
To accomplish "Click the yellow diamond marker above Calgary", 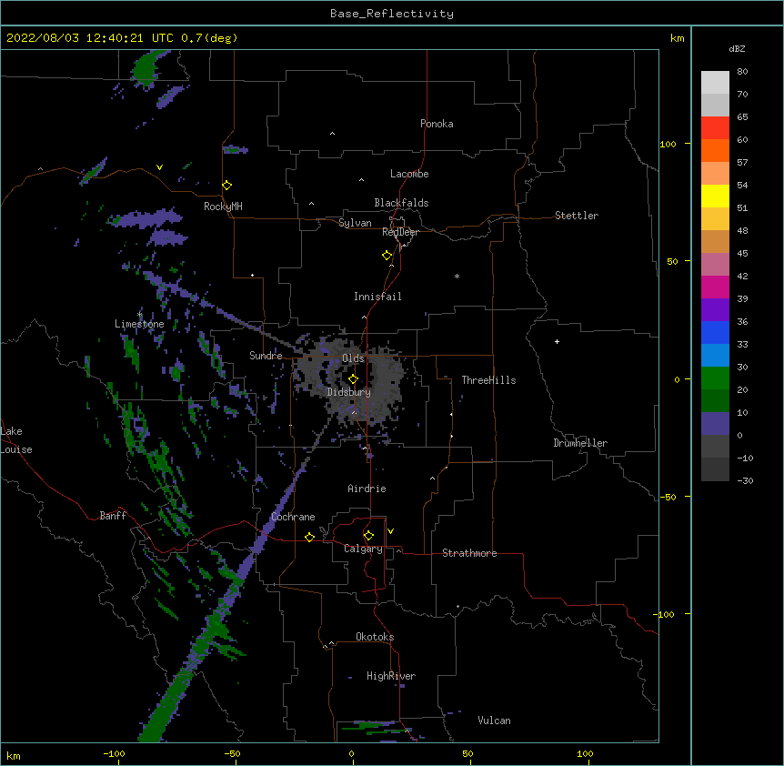I will [x=369, y=536].
